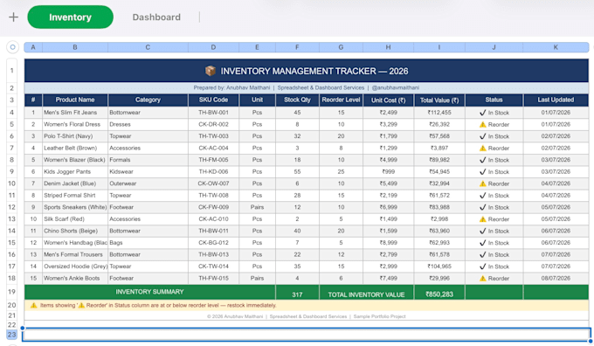Image resolution: width=594 pixels, height=346 pixels.
Task: Click the Dresses category cell
Action: click(148, 124)
